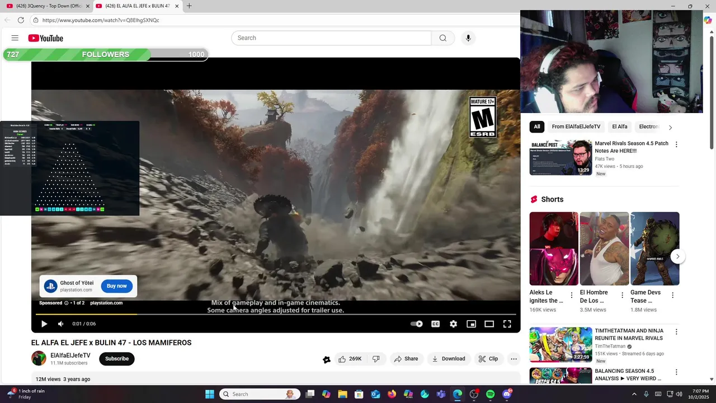Screen dimensions: 716x403
Task: Open the Aleks Le ignites Short
Action: (554, 249)
